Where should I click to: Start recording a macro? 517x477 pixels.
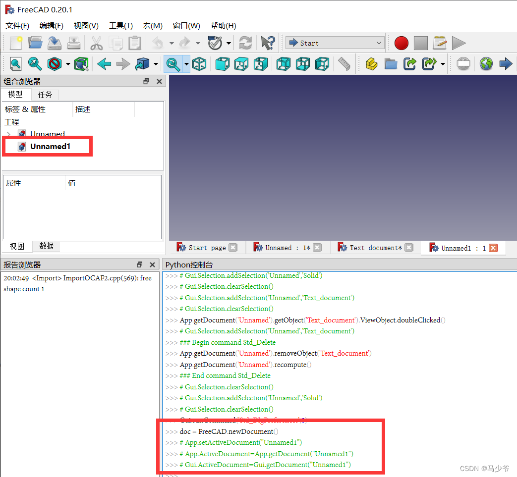401,43
